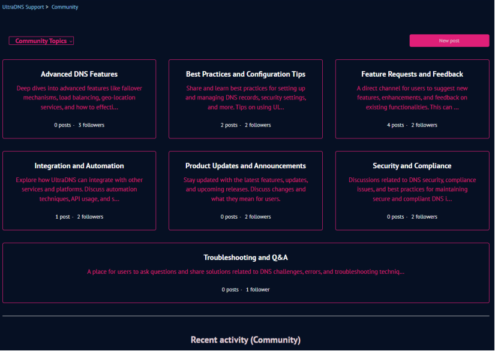
Task: Open the Security and Compliance topic
Action: click(x=412, y=166)
